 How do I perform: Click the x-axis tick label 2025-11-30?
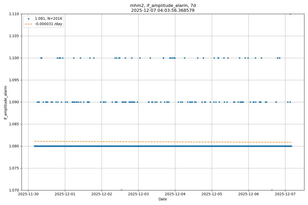click(28, 194)
